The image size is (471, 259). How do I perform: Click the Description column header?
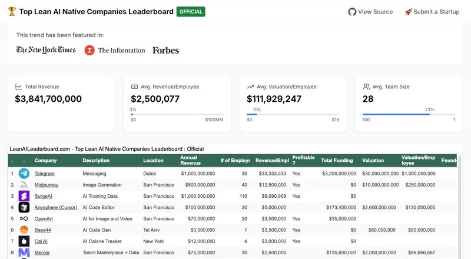pos(96,161)
